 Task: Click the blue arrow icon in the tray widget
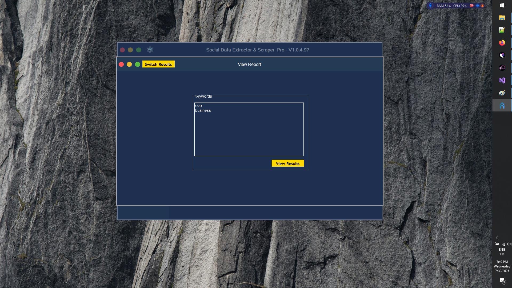coord(478,5)
